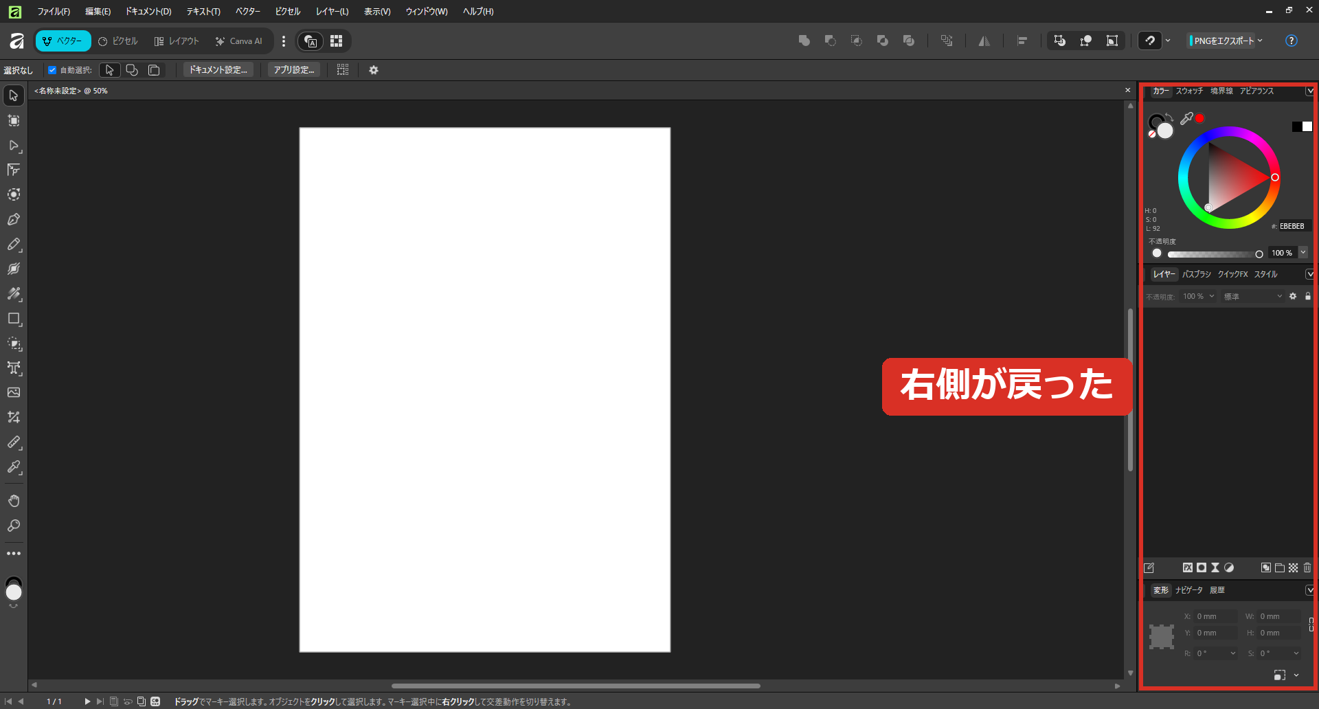Toggle the aspect ratio link in Transform panel

tap(1311, 624)
